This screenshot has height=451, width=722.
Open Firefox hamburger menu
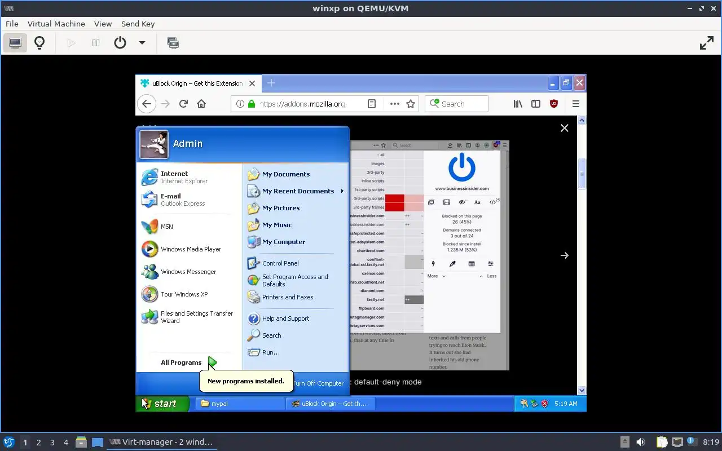click(576, 104)
